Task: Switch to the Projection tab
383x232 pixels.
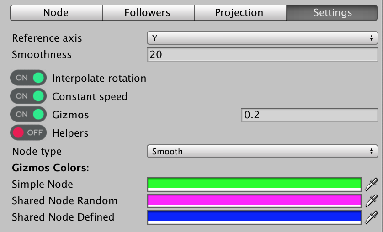Action: tap(239, 13)
